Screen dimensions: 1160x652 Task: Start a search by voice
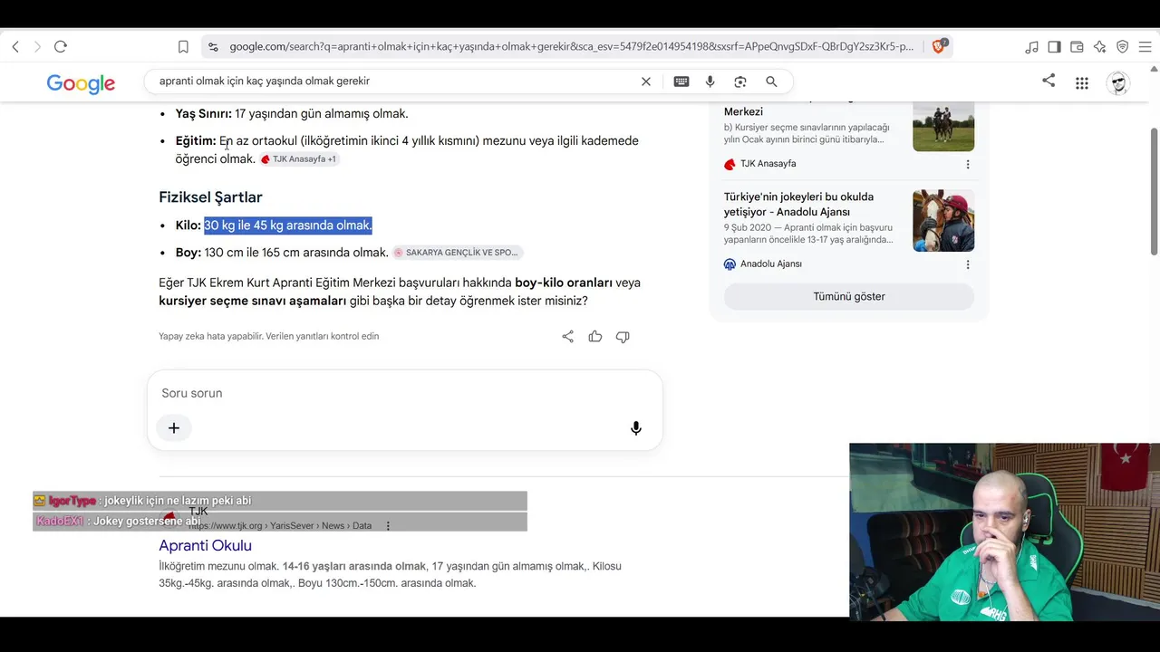tap(710, 81)
